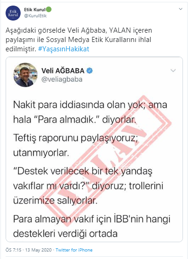The width and height of the screenshot is (190, 259).
Task: Click the 'Teftiş raporunu paylaşıyoruz' paragraph
Action: (75, 145)
